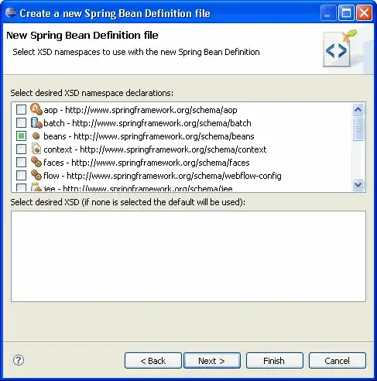
Task: Click Finish to create the file
Action: 275,360
